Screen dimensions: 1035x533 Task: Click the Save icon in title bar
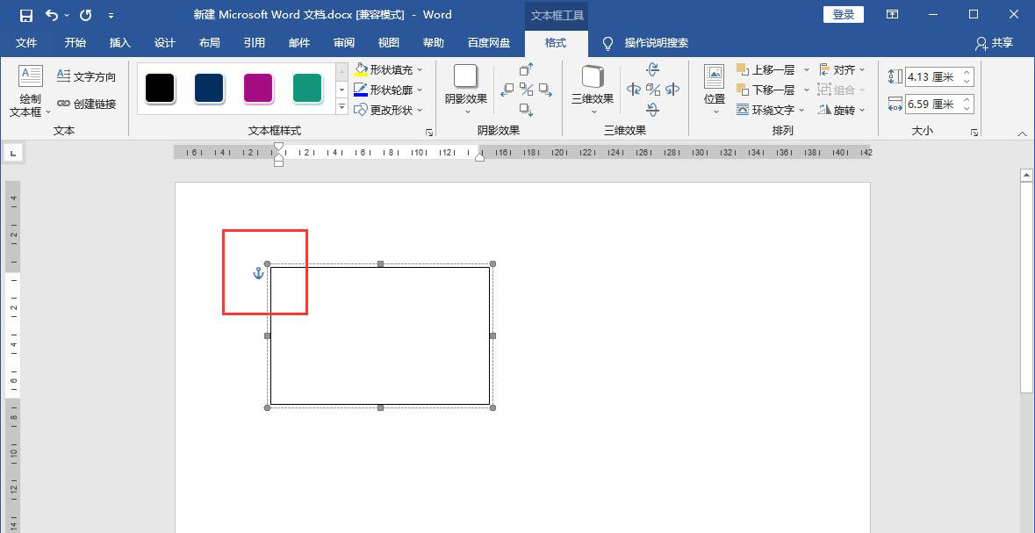pyautogui.click(x=26, y=15)
